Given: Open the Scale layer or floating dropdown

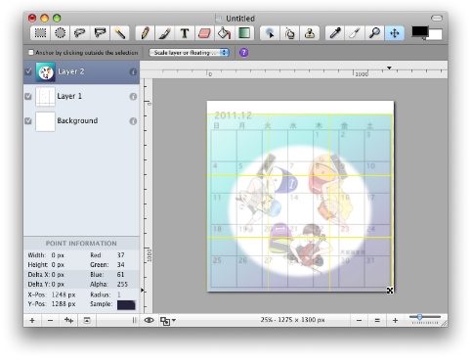Looking at the screenshot, I should tap(190, 53).
